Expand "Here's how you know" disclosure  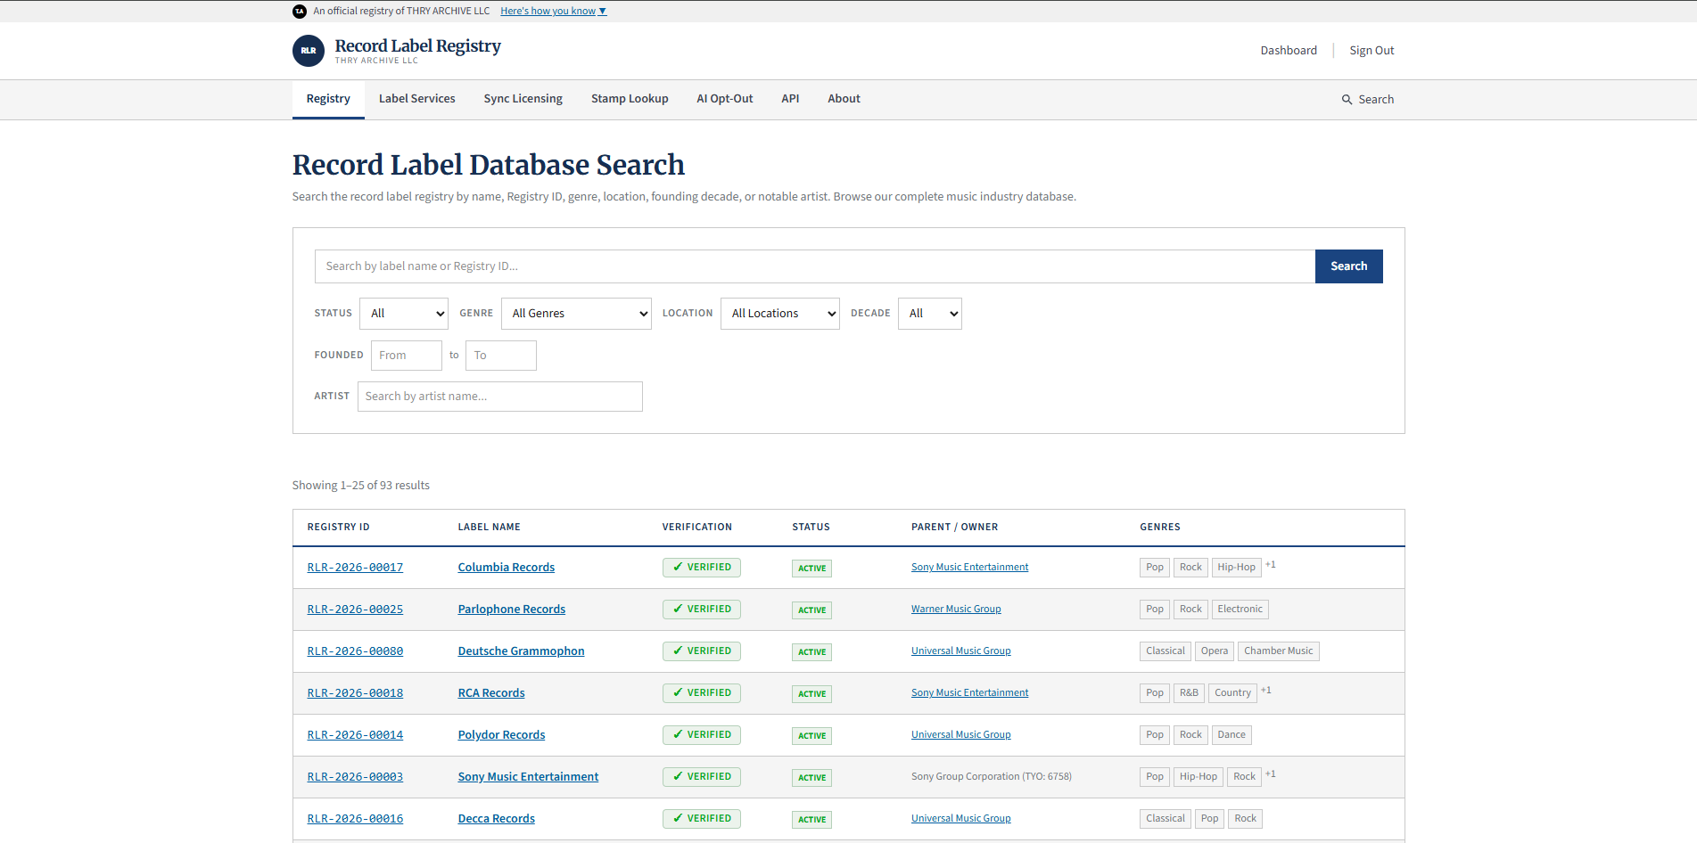[553, 11]
